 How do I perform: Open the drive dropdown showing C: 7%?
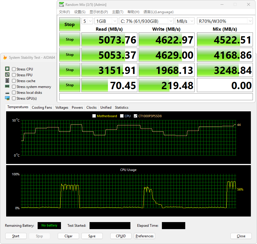[x=146, y=21]
